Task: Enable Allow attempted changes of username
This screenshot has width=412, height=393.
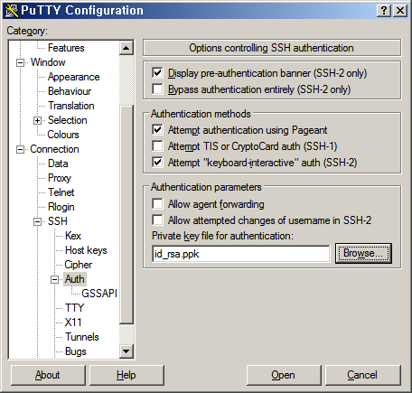Action: [158, 220]
